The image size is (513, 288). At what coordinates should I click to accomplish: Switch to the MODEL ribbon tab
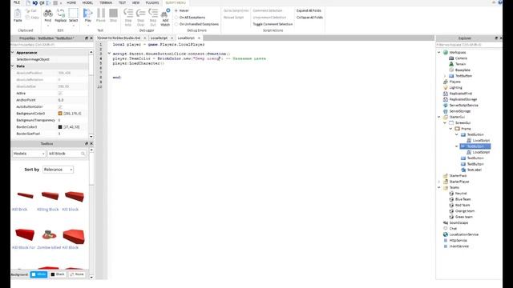click(x=87, y=2)
